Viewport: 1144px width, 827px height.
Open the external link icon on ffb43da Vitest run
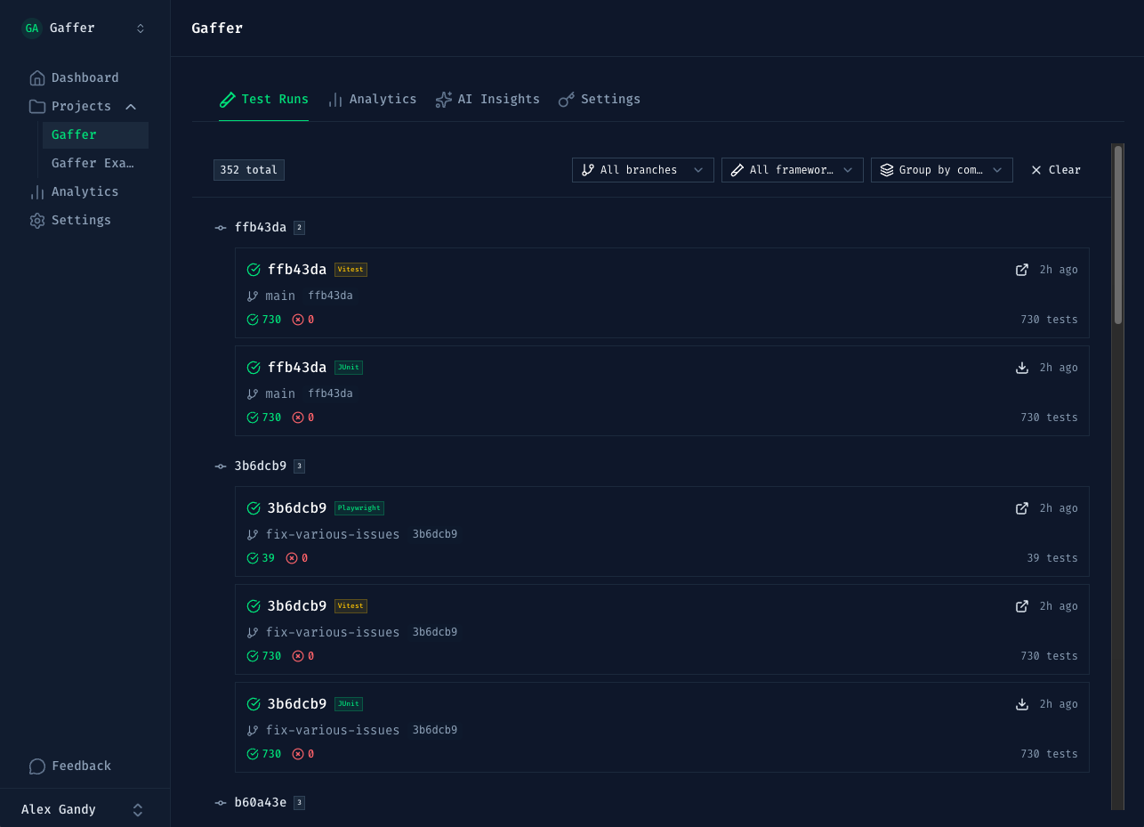(x=1021, y=270)
